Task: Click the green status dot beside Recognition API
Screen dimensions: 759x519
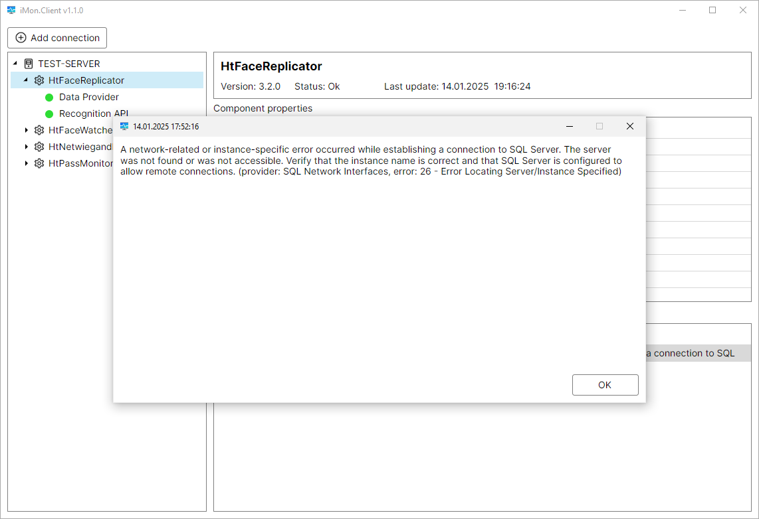Action: [x=49, y=114]
